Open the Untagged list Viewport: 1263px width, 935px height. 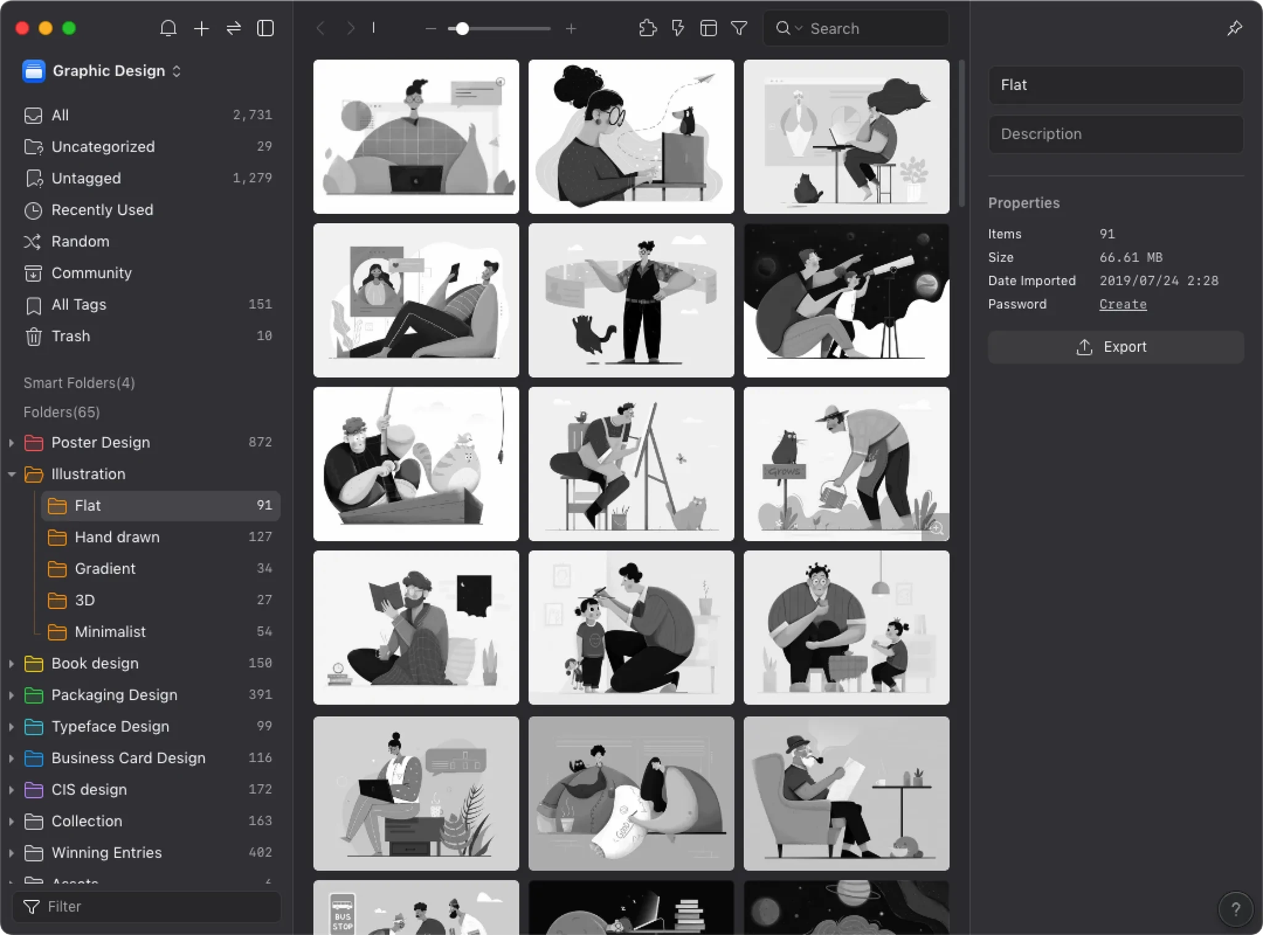tap(147, 178)
